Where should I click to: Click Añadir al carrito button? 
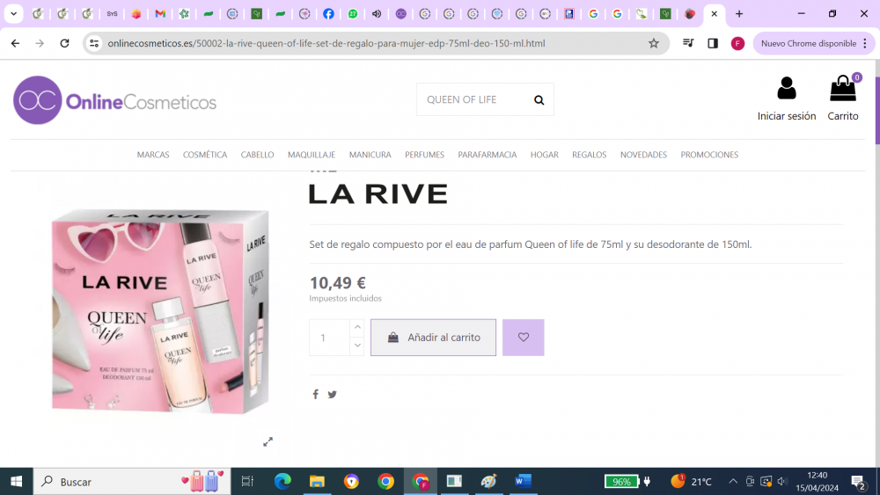click(x=433, y=338)
